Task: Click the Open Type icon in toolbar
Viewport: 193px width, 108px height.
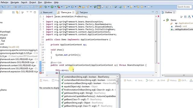Action: click(x=80, y=7)
